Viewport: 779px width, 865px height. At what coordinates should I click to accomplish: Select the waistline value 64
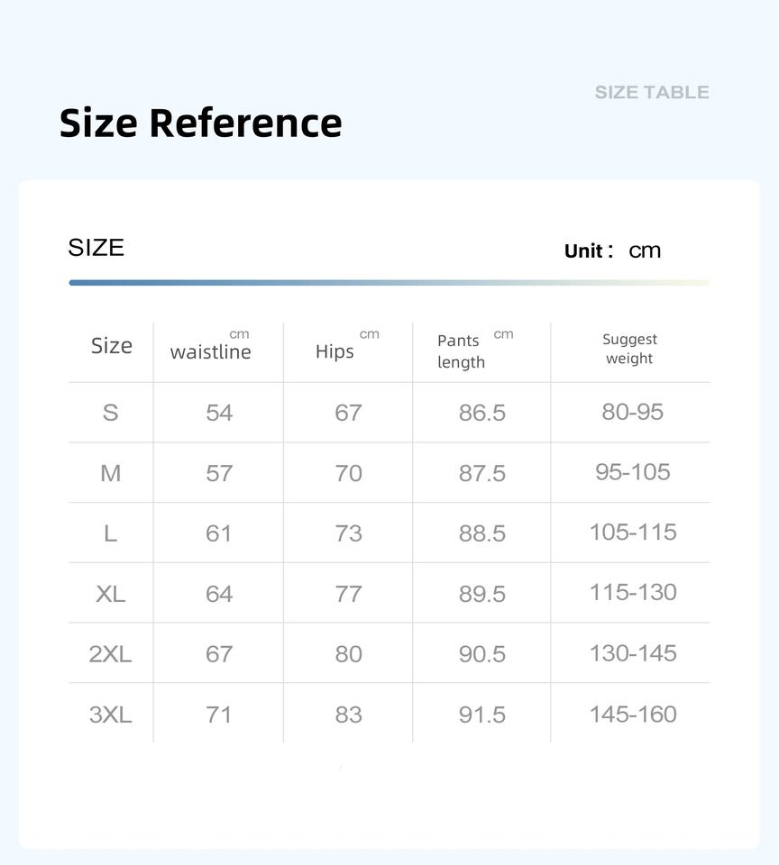point(219,594)
